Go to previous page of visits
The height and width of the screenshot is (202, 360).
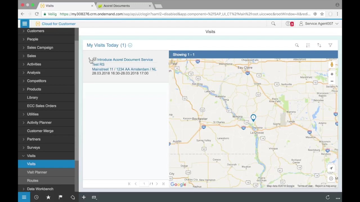pos(136,184)
